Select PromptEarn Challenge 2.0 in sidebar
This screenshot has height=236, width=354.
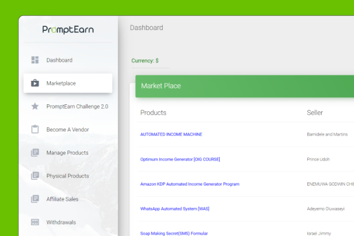point(77,106)
